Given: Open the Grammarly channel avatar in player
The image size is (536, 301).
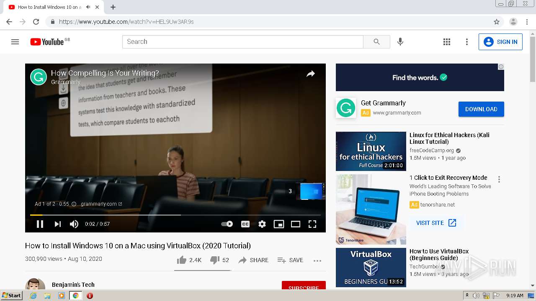Looking at the screenshot, I should point(39,77).
